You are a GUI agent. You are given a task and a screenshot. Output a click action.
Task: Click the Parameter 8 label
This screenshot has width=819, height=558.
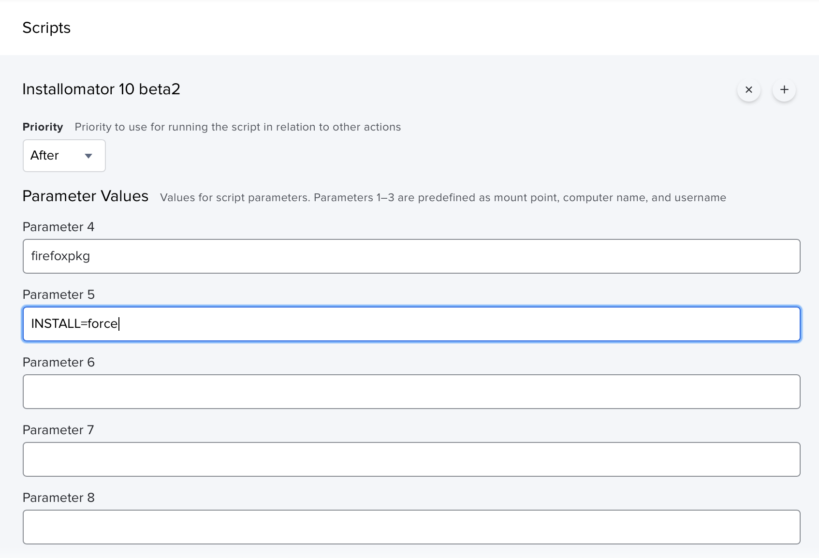(58, 498)
